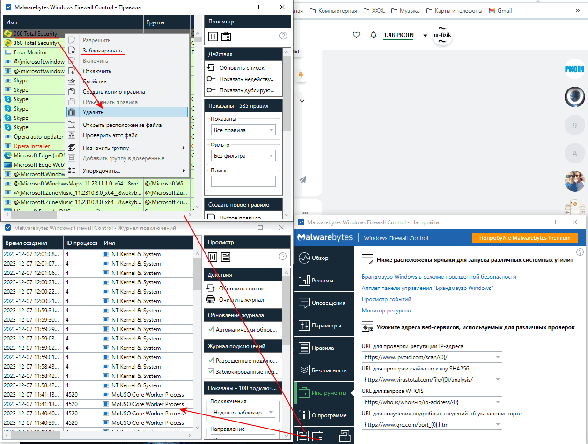The image size is (588, 444).
Task: Open the Без фильтра filter dropdown
Action: (243, 156)
